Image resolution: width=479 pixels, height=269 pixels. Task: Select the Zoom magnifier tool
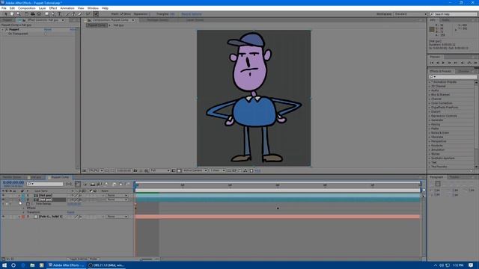pos(18,14)
